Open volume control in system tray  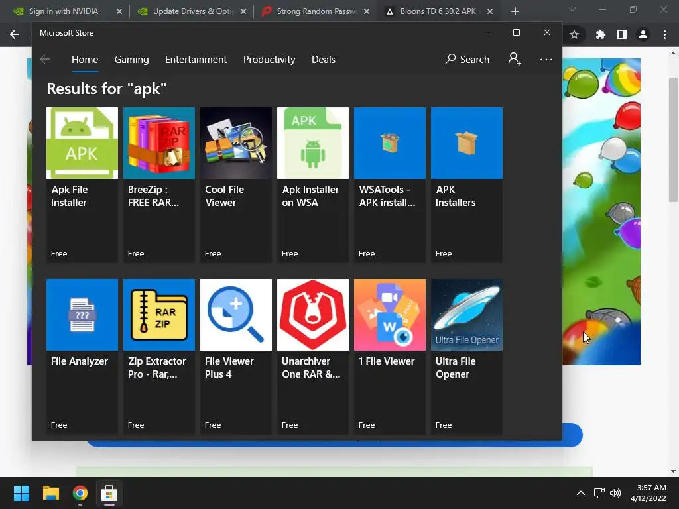[615, 493]
